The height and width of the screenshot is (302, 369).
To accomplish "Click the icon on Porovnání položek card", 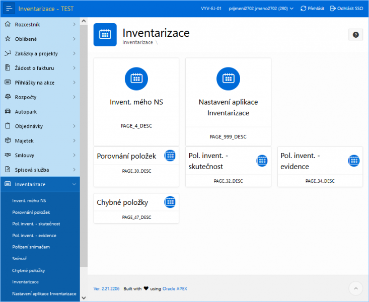I will click(x=170, y=156).
